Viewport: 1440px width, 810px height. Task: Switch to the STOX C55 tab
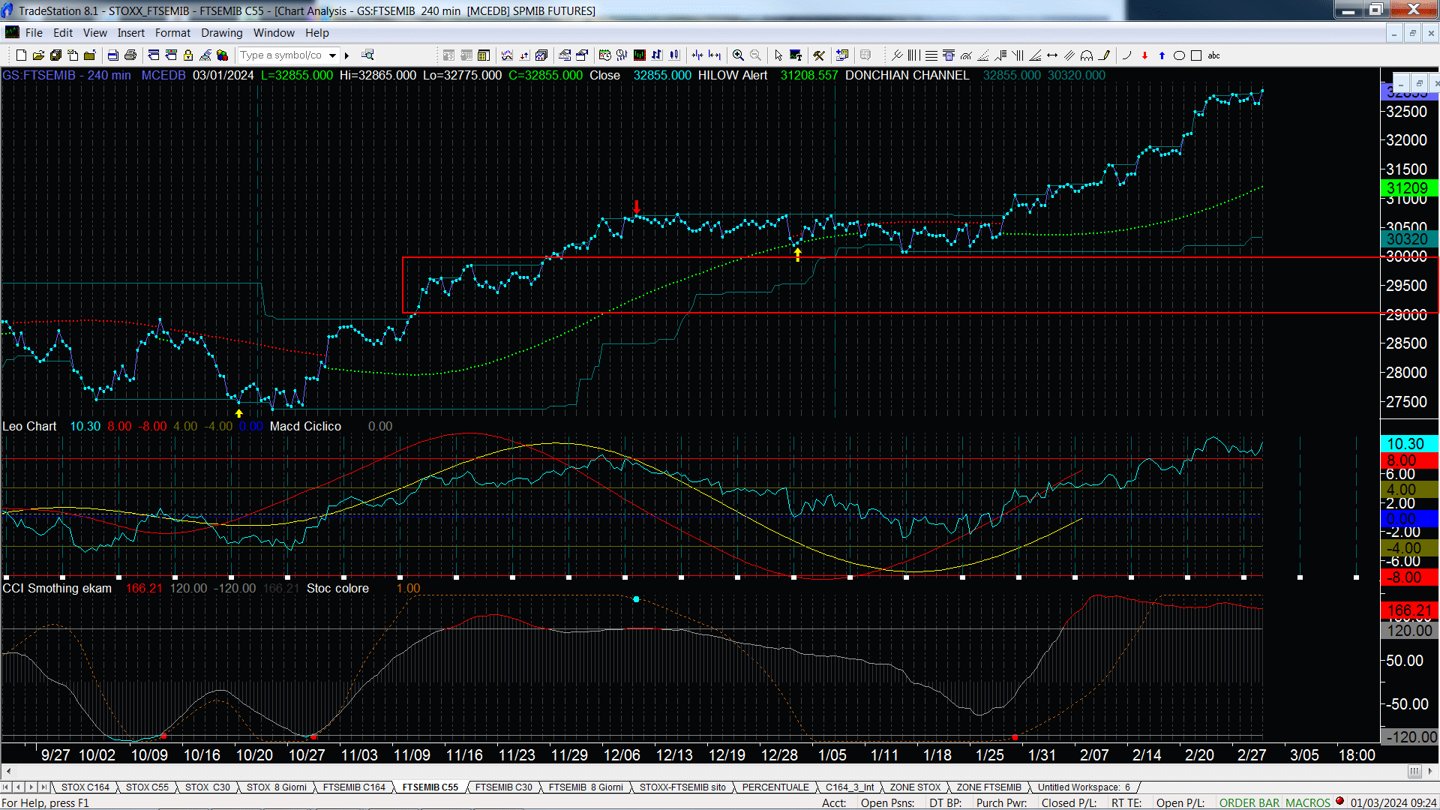147,787
